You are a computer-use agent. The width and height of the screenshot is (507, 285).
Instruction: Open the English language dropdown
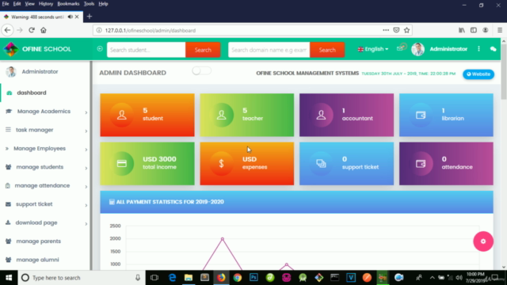coord(373,49)
